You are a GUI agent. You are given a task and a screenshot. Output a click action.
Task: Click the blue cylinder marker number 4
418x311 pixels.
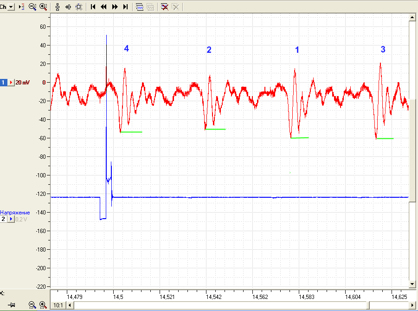pos(126,48)
